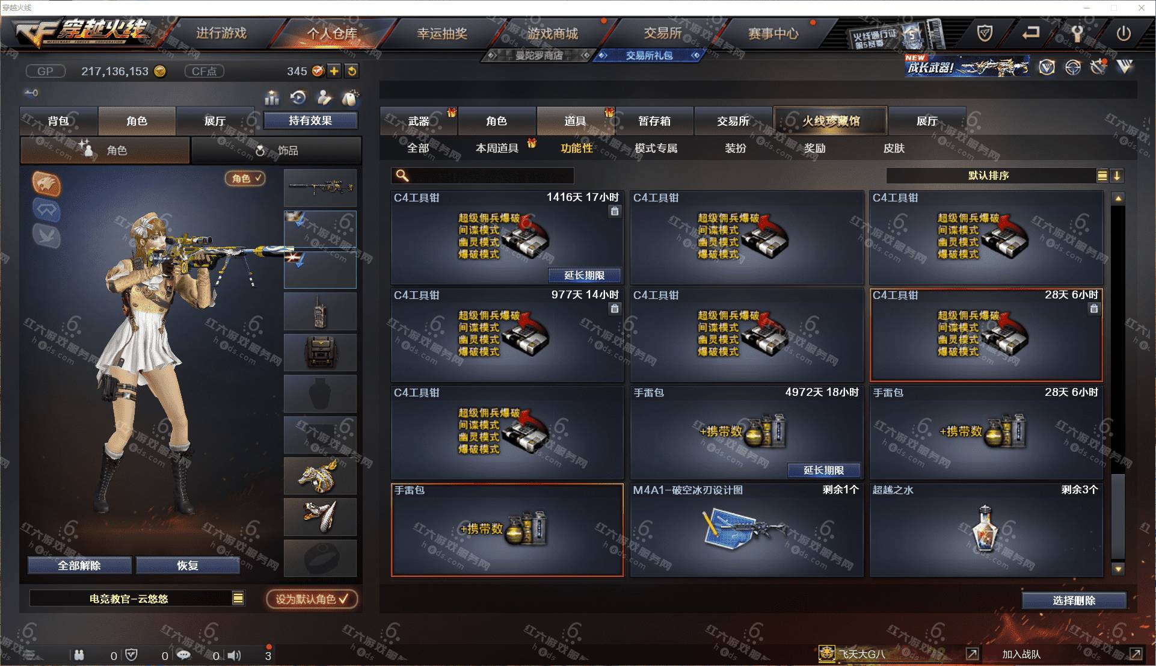
Task: Click the return arrow icon in header
Action: click(x=1031, y=33)
